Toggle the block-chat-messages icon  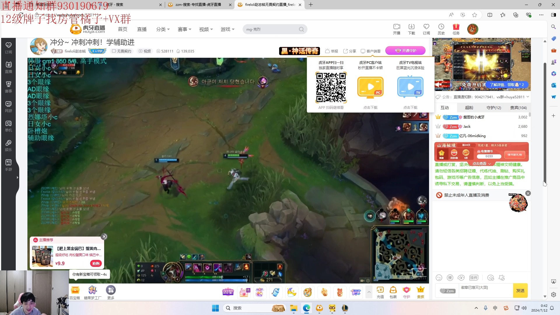(x=491, y=278)
